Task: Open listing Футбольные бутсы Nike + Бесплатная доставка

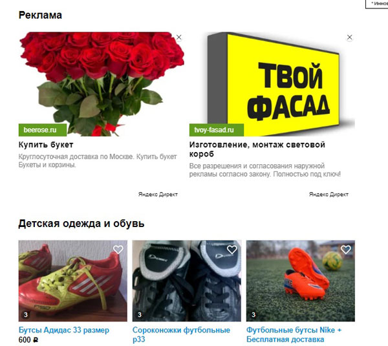Action: tap(294, 334)
